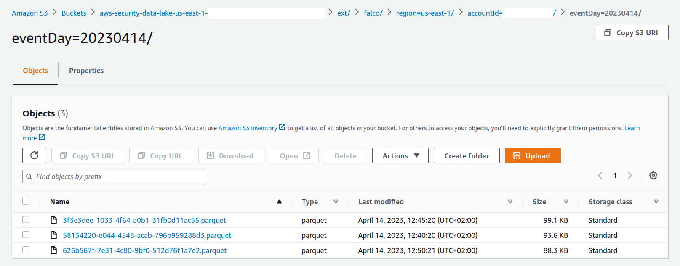Click file icon of 3f3e3dee parquet object

(53, 220)
